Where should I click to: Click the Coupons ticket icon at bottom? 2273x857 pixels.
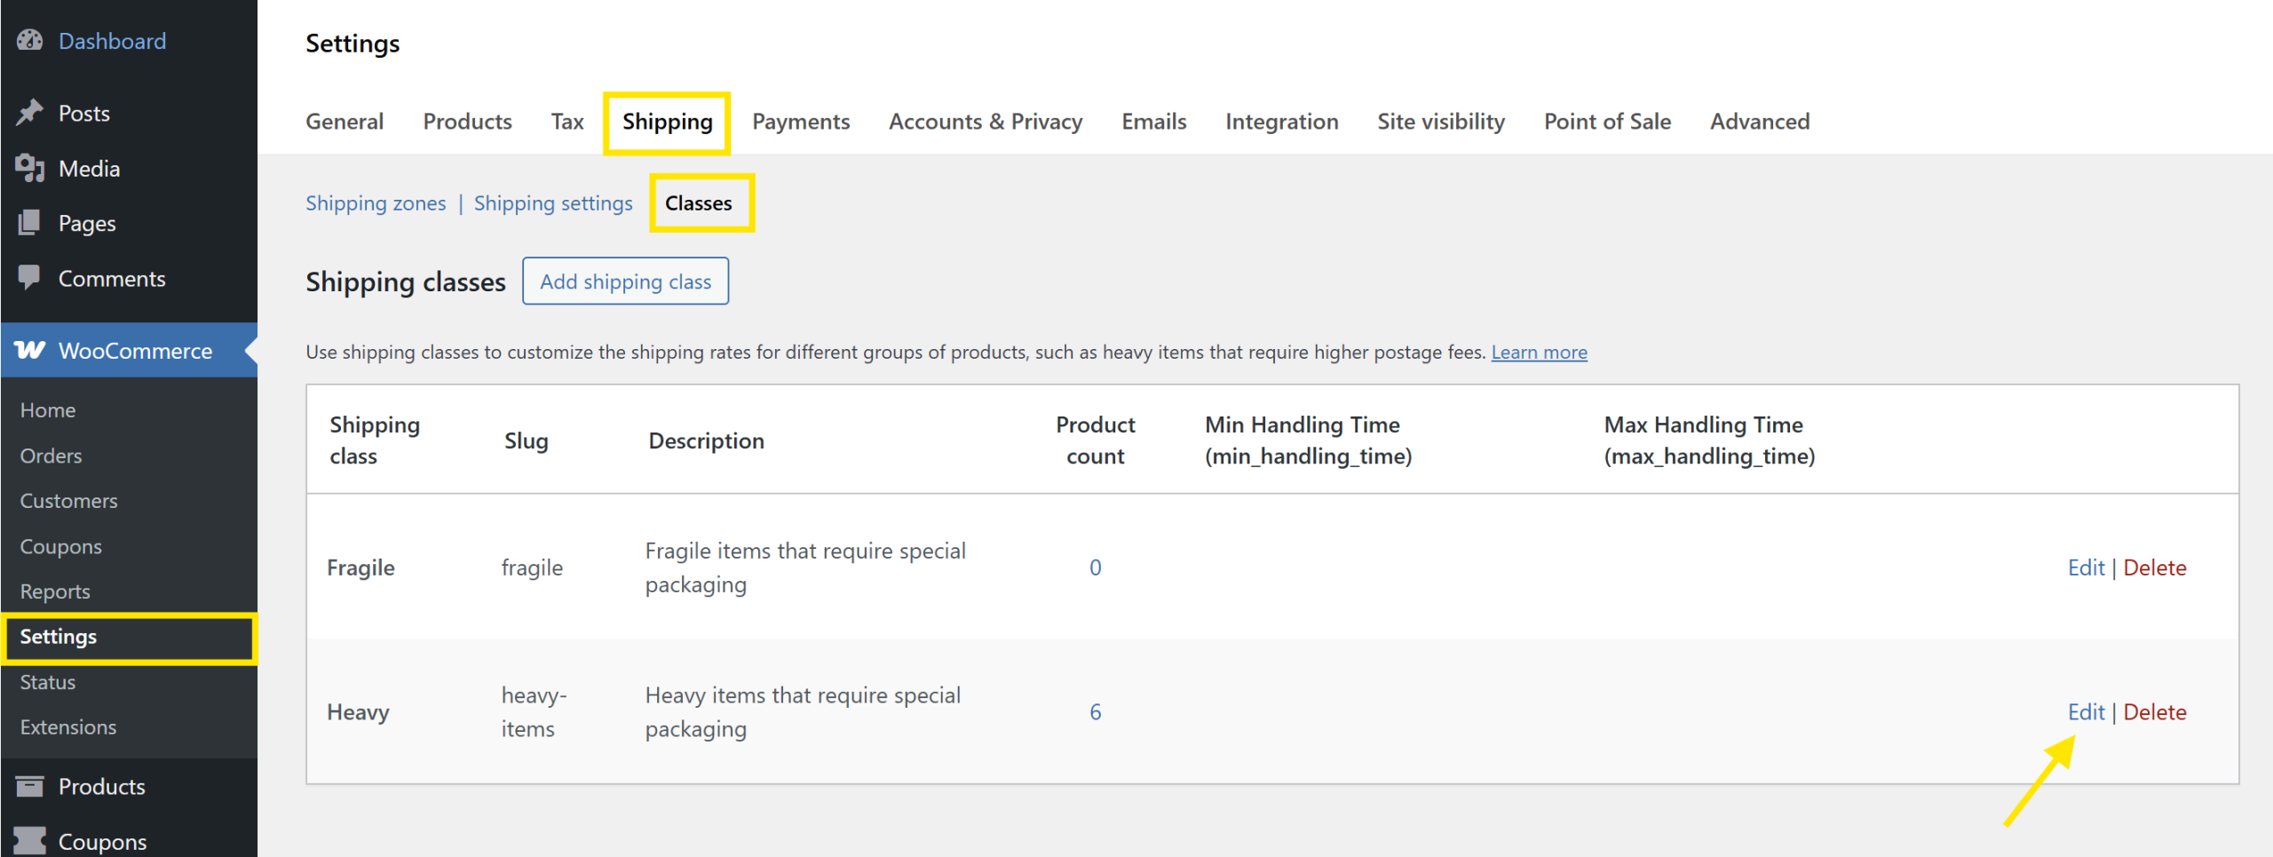point(29,840)
